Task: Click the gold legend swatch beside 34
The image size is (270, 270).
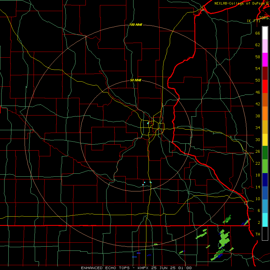Action: [x=265, y=127]
